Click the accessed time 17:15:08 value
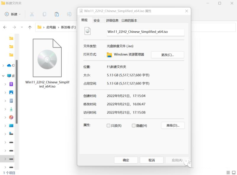237x175 pixels. [x=126, y=112]
